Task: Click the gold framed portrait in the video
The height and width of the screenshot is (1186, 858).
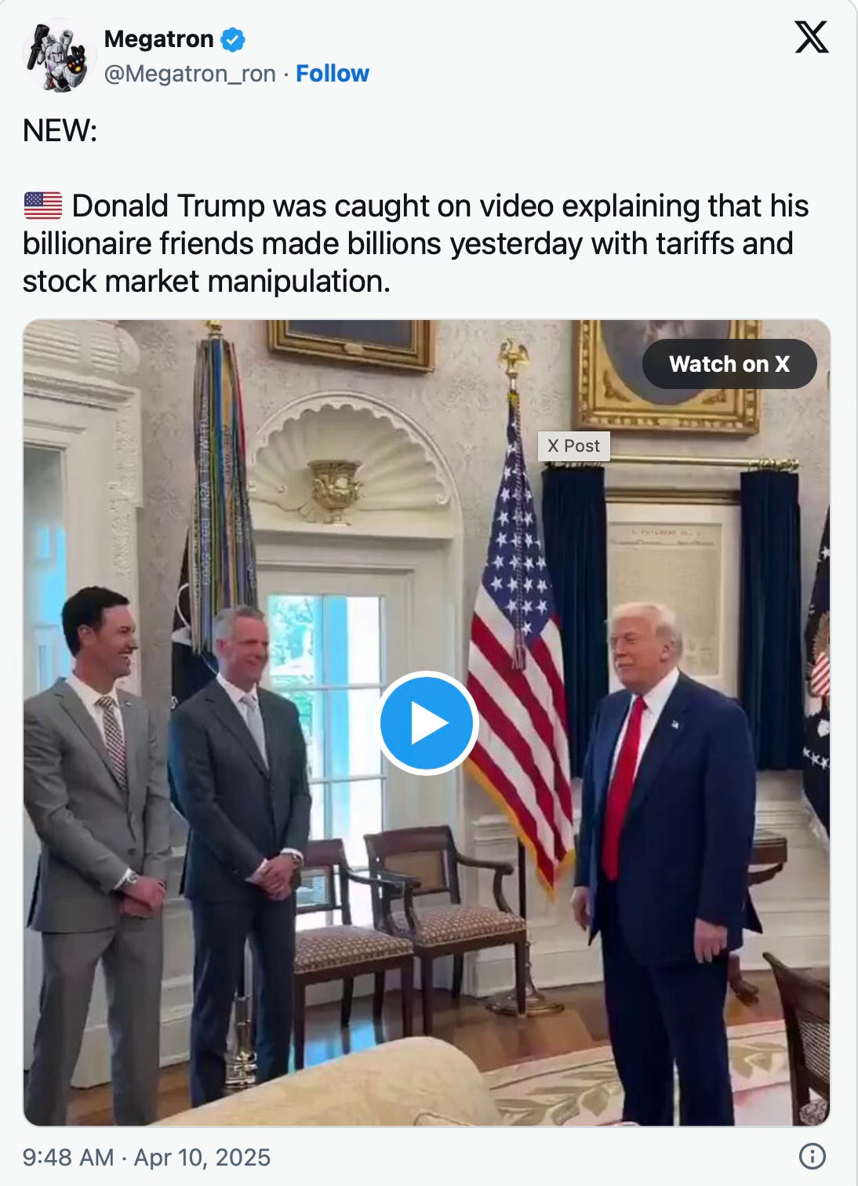Action: point(667,375)
